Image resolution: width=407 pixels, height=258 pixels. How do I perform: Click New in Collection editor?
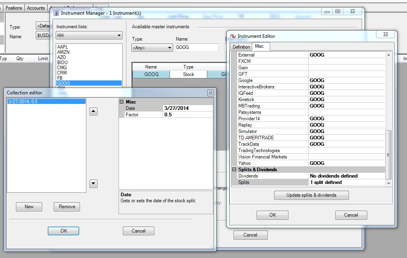coord(29,207)
